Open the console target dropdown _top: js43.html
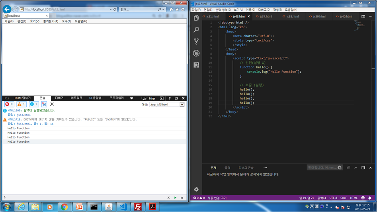The image size is (377, 212). (167, 105)
